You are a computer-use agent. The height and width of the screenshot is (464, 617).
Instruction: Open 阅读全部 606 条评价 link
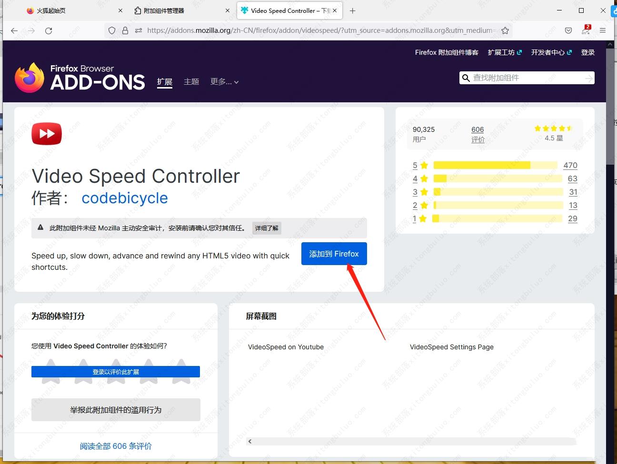116,446
